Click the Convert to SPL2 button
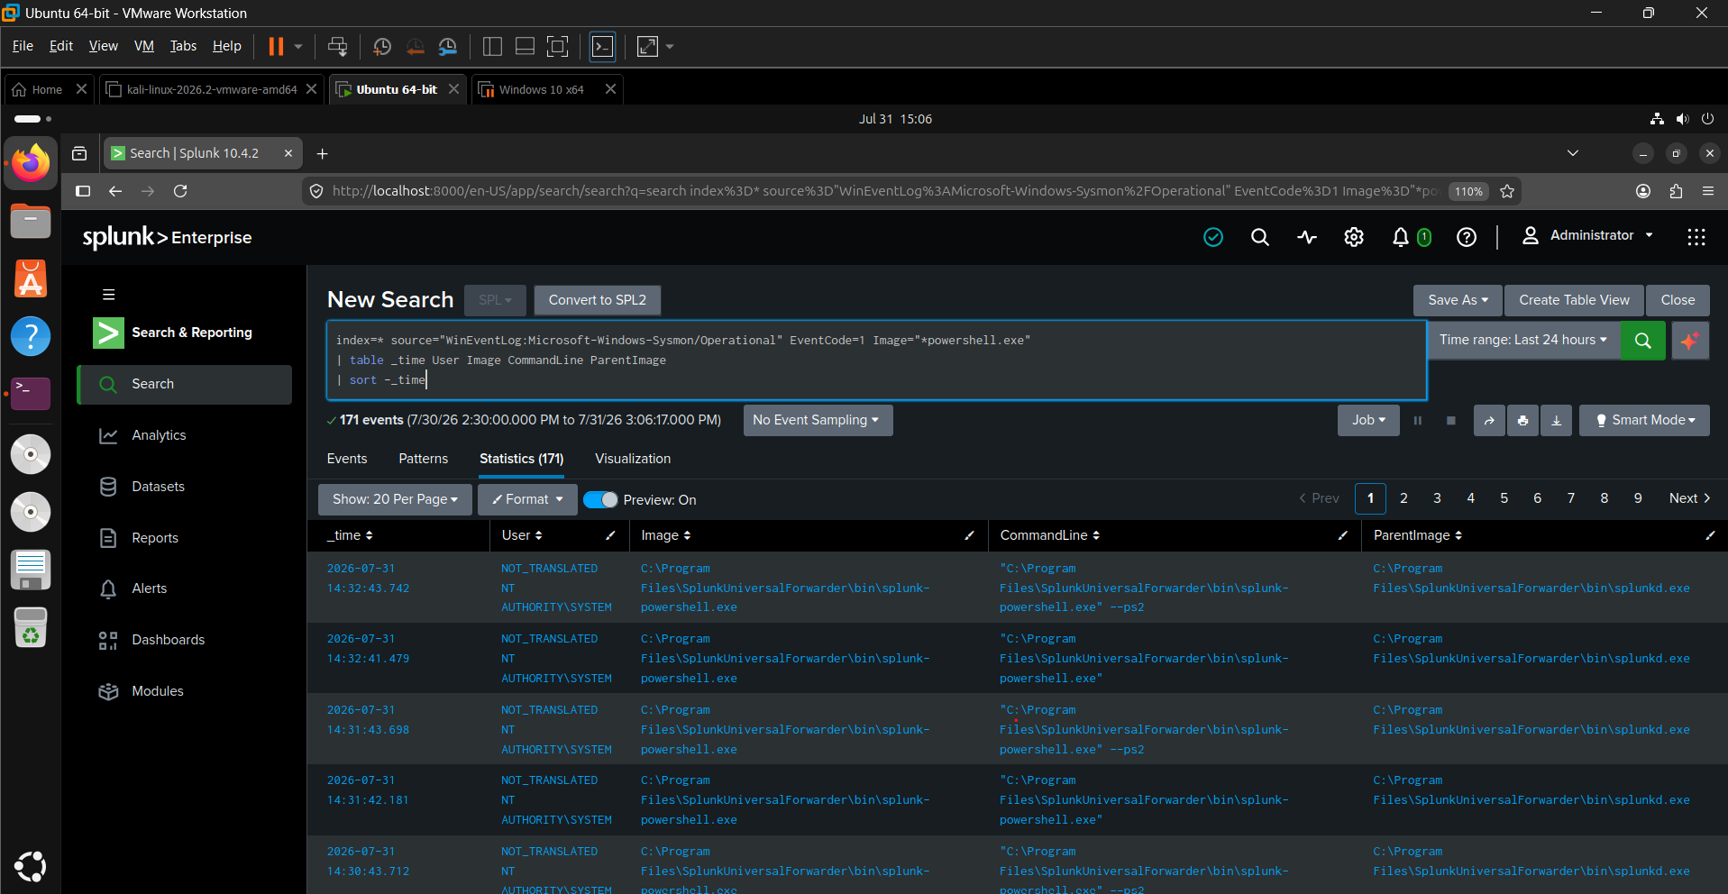 coord(598,300)
